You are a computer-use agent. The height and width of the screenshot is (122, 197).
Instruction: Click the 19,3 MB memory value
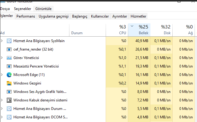pyautogui.click(x=142, y=66)
